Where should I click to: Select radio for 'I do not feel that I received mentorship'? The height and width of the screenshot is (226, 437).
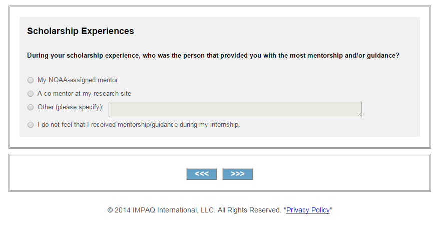click(x=31, y=125)
